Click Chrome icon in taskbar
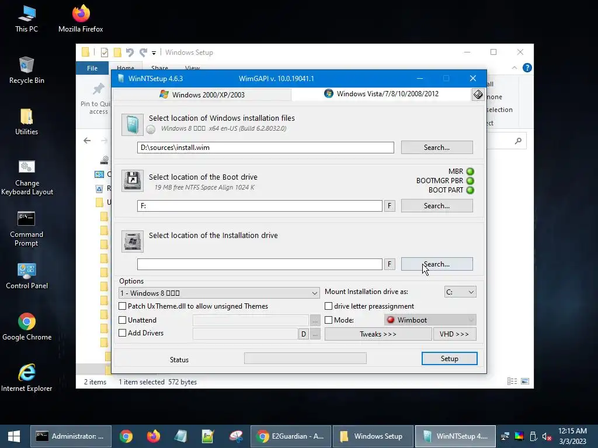The width and height of the screenshot is (598, 448). coord(126,436)
